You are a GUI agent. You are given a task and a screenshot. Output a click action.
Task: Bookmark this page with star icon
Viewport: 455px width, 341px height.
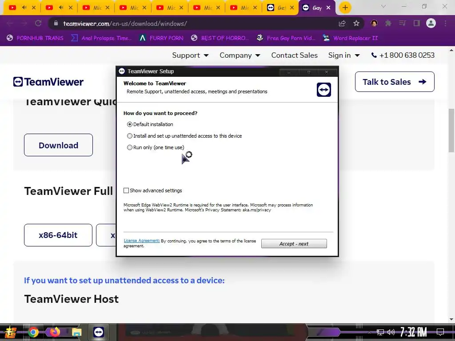356,23
